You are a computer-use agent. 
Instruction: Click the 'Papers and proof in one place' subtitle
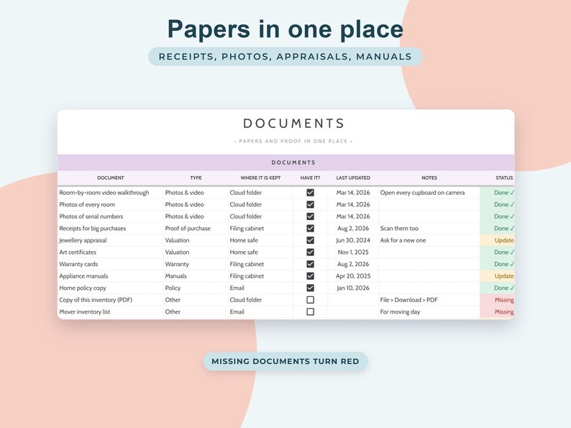click(293, 141)
